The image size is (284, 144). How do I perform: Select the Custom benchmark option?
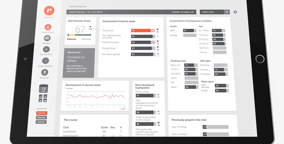tap(41, 122)
